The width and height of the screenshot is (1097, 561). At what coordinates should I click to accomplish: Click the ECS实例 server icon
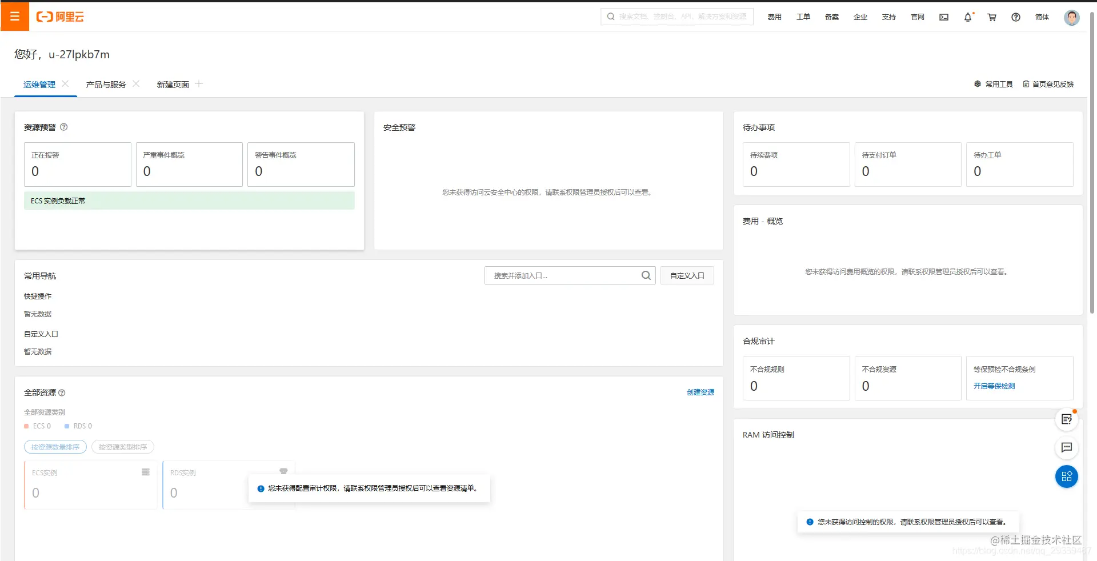[146, 472]
